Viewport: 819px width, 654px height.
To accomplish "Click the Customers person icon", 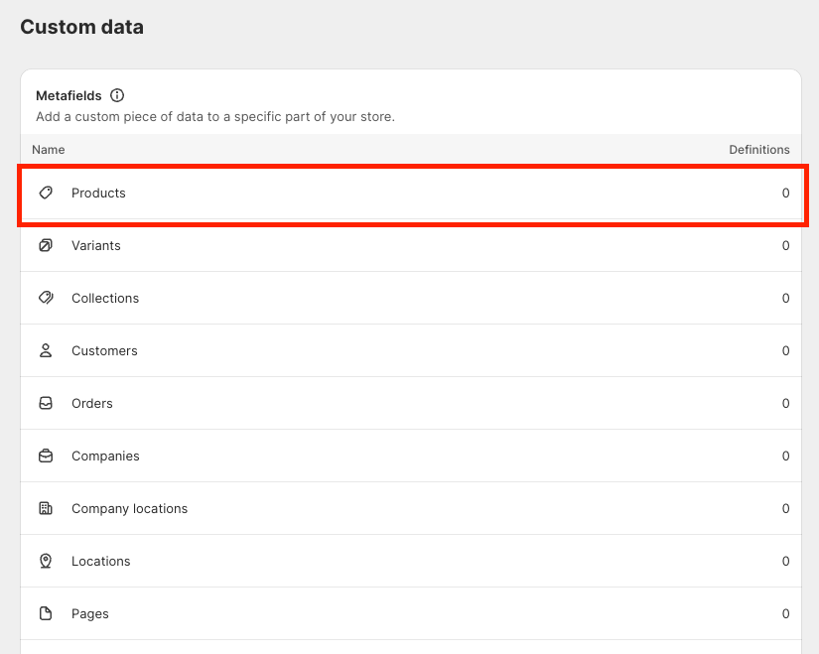I will point(46,350).
